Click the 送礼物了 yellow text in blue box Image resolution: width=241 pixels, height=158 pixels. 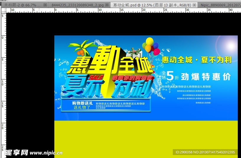(82, 107)
